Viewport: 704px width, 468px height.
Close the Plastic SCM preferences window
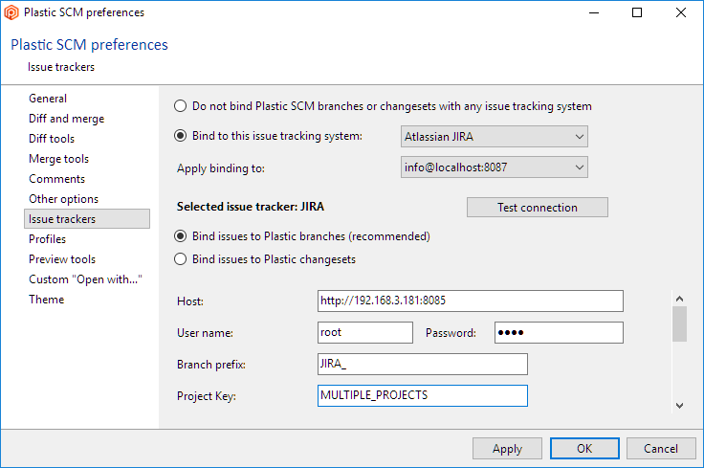coord(681,12)
